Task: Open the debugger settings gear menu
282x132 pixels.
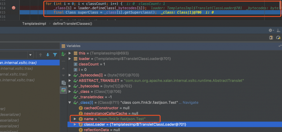Action: click(x=271, y=30)
